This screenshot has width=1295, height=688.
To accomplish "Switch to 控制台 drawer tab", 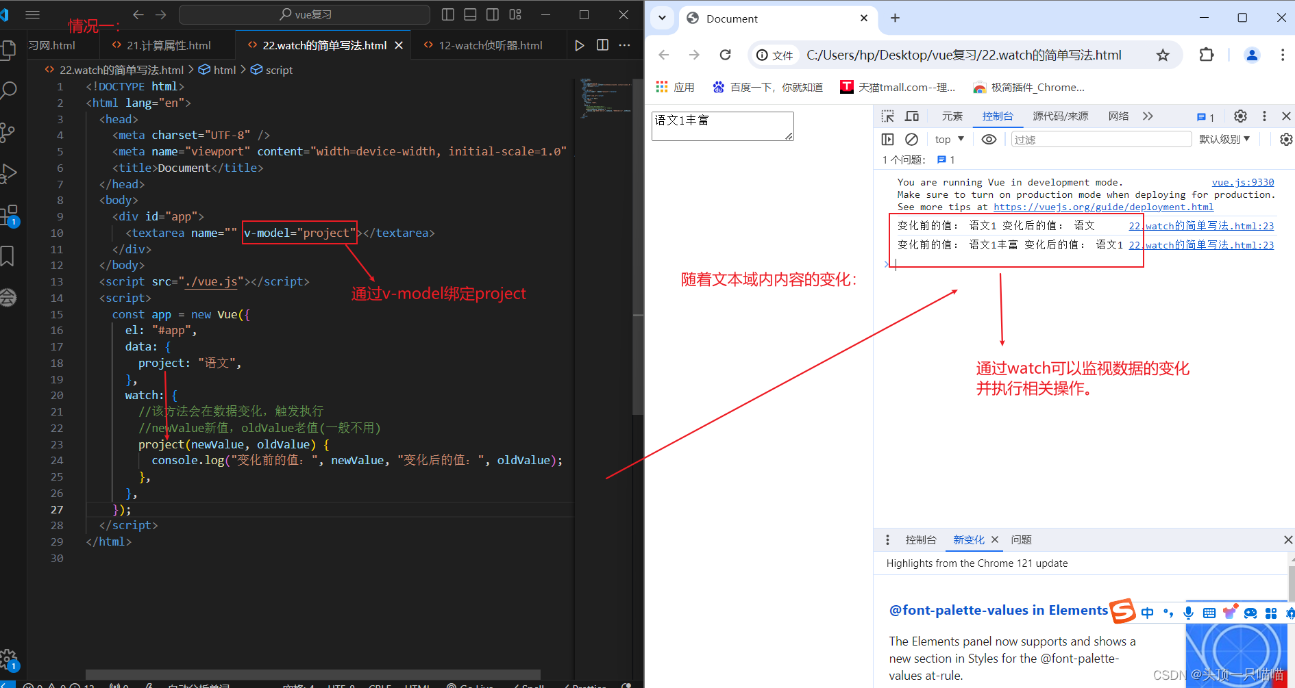I will 921,539.
